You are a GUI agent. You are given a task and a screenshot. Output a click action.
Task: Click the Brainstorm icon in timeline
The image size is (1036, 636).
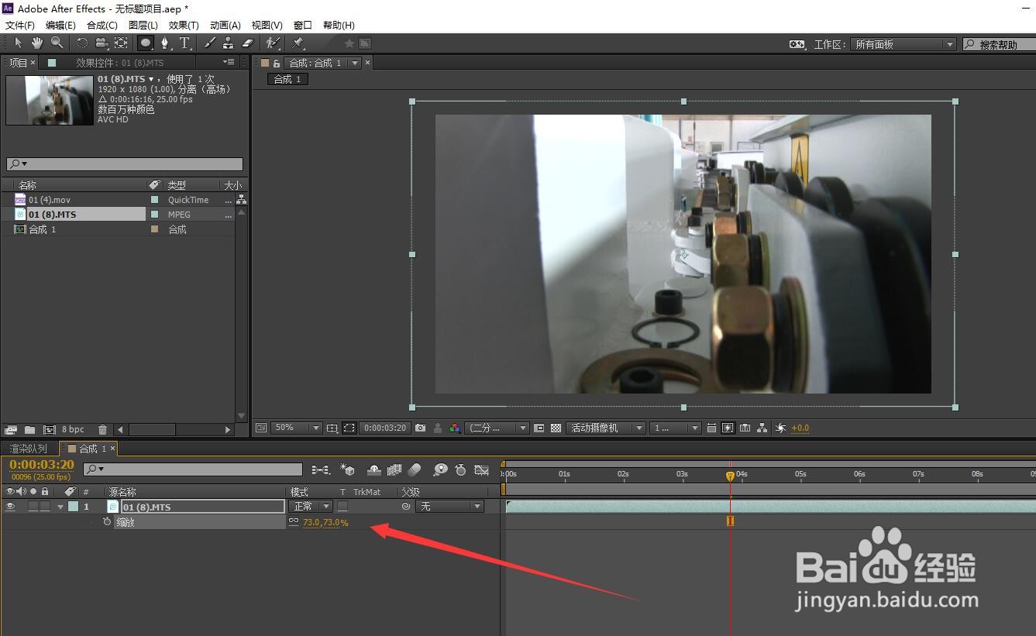[x=440, y=469]
